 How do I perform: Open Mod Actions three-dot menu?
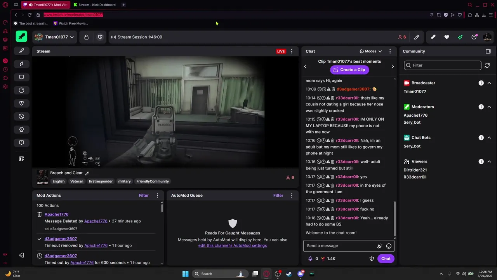click(157, 196)
